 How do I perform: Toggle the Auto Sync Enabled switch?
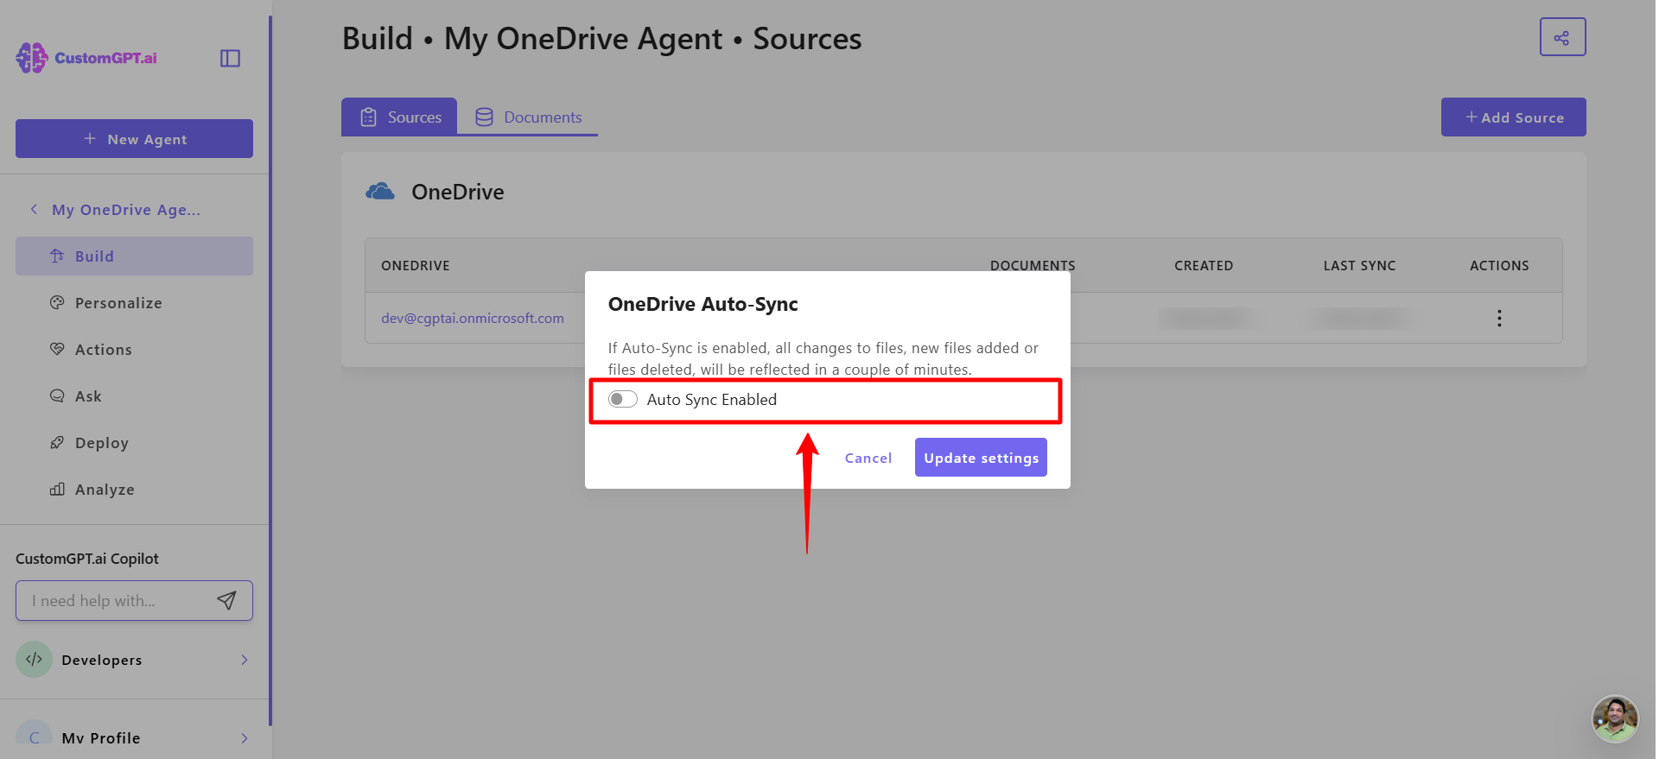[x=622, y=399]
